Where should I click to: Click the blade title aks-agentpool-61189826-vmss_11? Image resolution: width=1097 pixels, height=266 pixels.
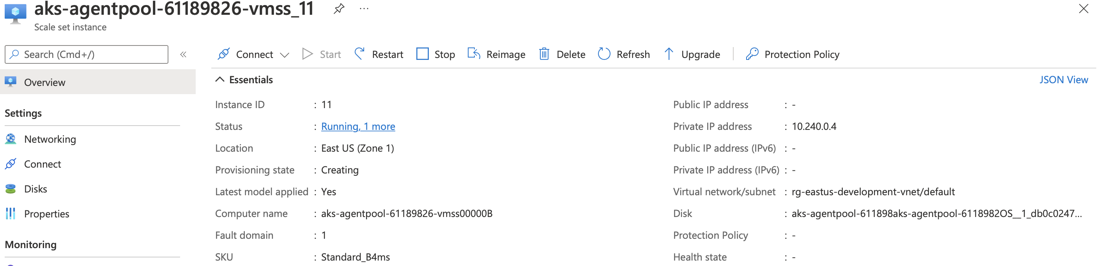click(x=174, y=9)
